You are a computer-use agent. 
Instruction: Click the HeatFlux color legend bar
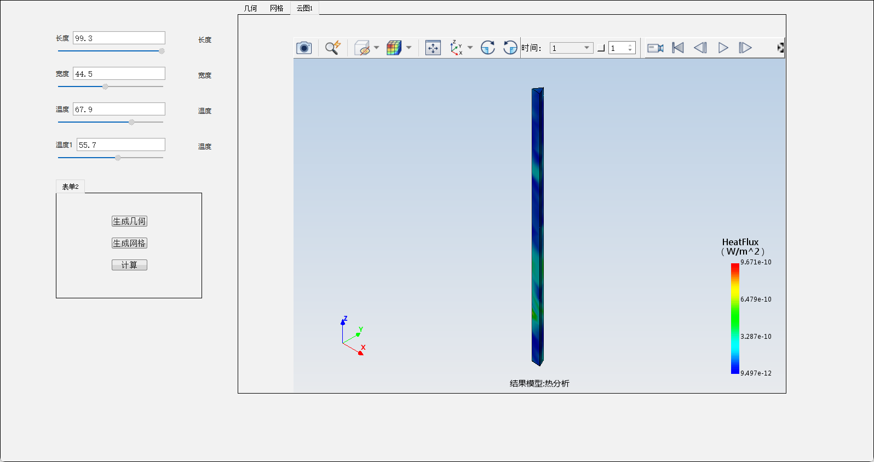[x=735, y=319]
